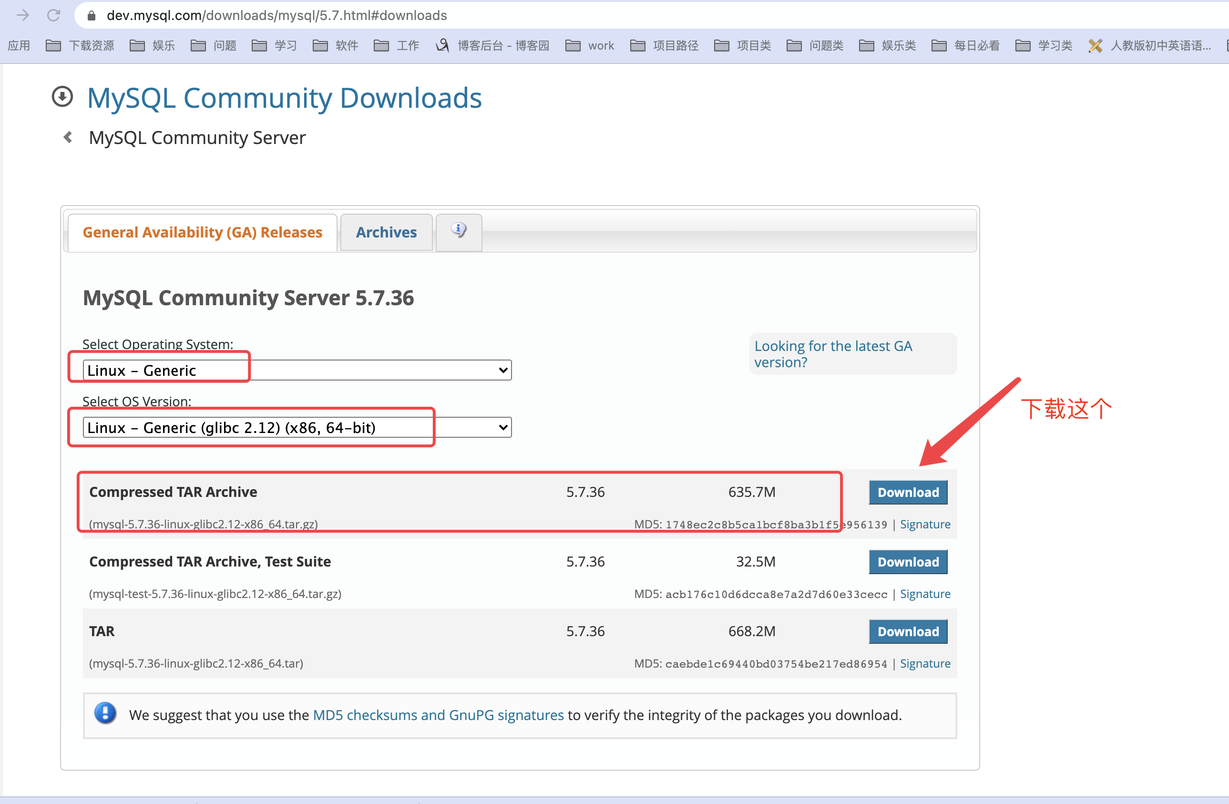
Task: Open the 项目类 bookmark folder
Action: (x=743, y=45)
